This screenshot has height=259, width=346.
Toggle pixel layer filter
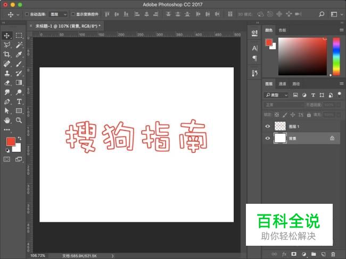(x=295, y=95)
